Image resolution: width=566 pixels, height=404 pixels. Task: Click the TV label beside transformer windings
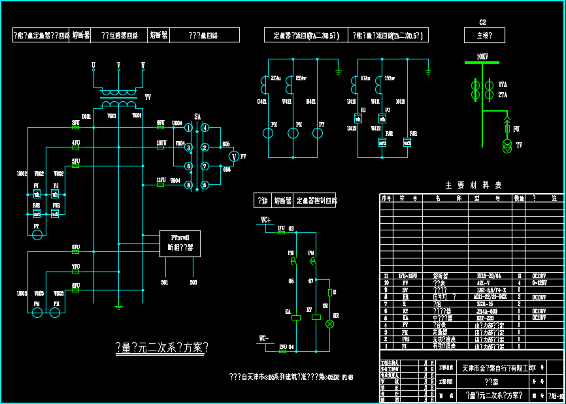coord(148,97)
